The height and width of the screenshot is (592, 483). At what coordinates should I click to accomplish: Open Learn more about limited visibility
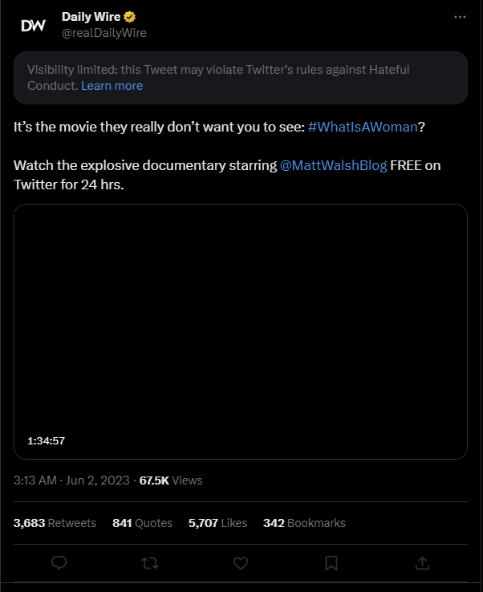(112, 86)
